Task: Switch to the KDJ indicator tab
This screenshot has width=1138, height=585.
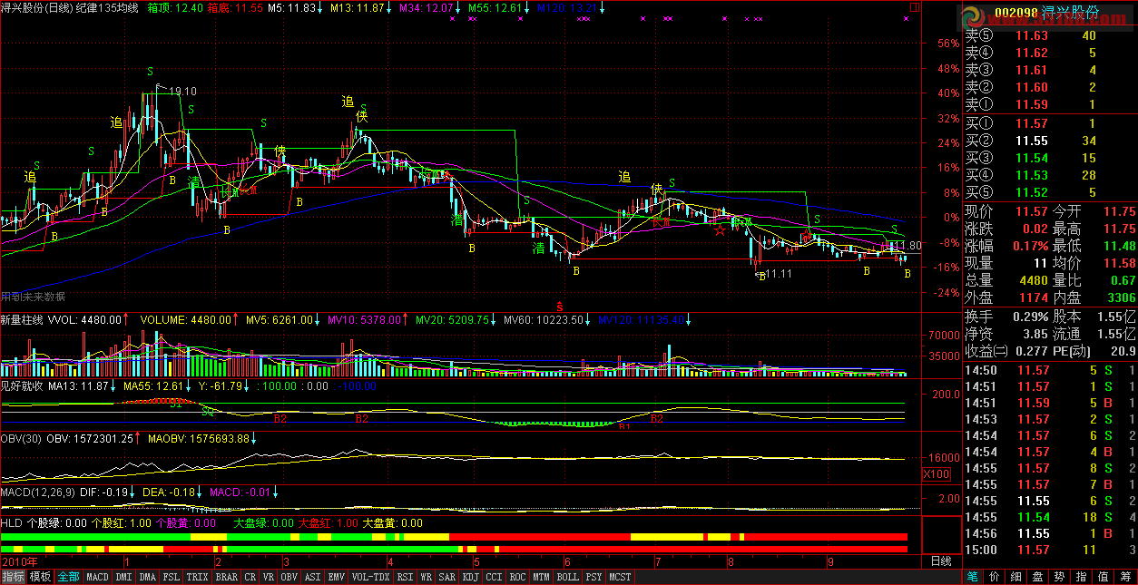Action: point(470,577)
